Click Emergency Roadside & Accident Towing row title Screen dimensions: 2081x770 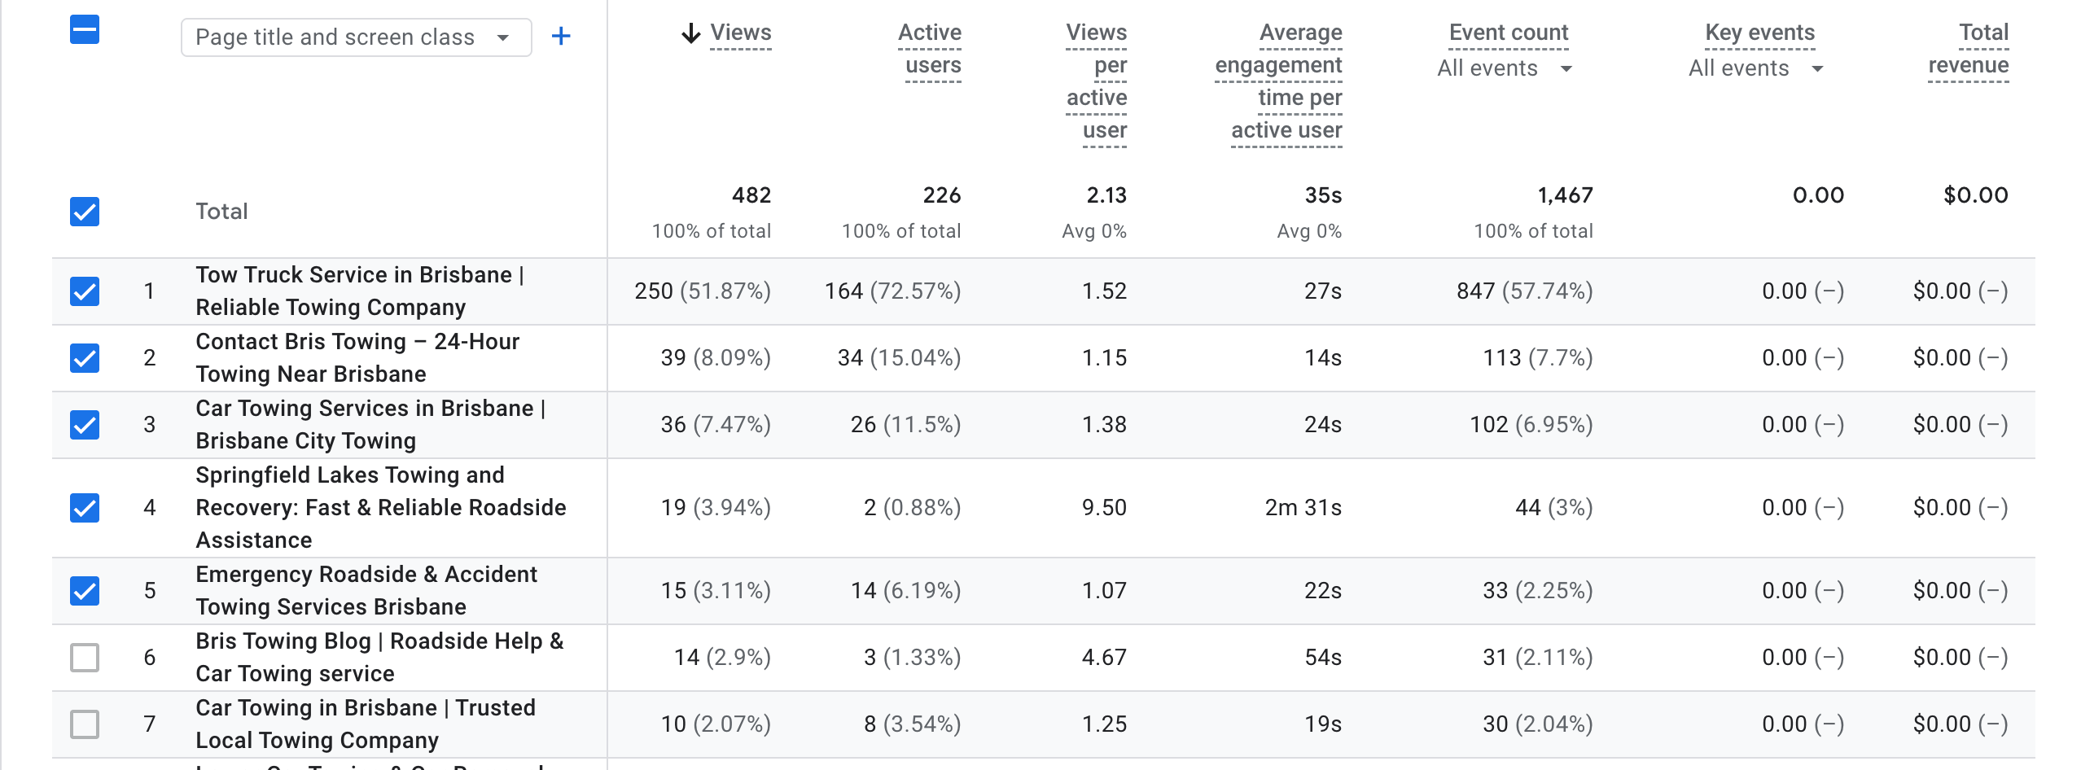[366, 591]
